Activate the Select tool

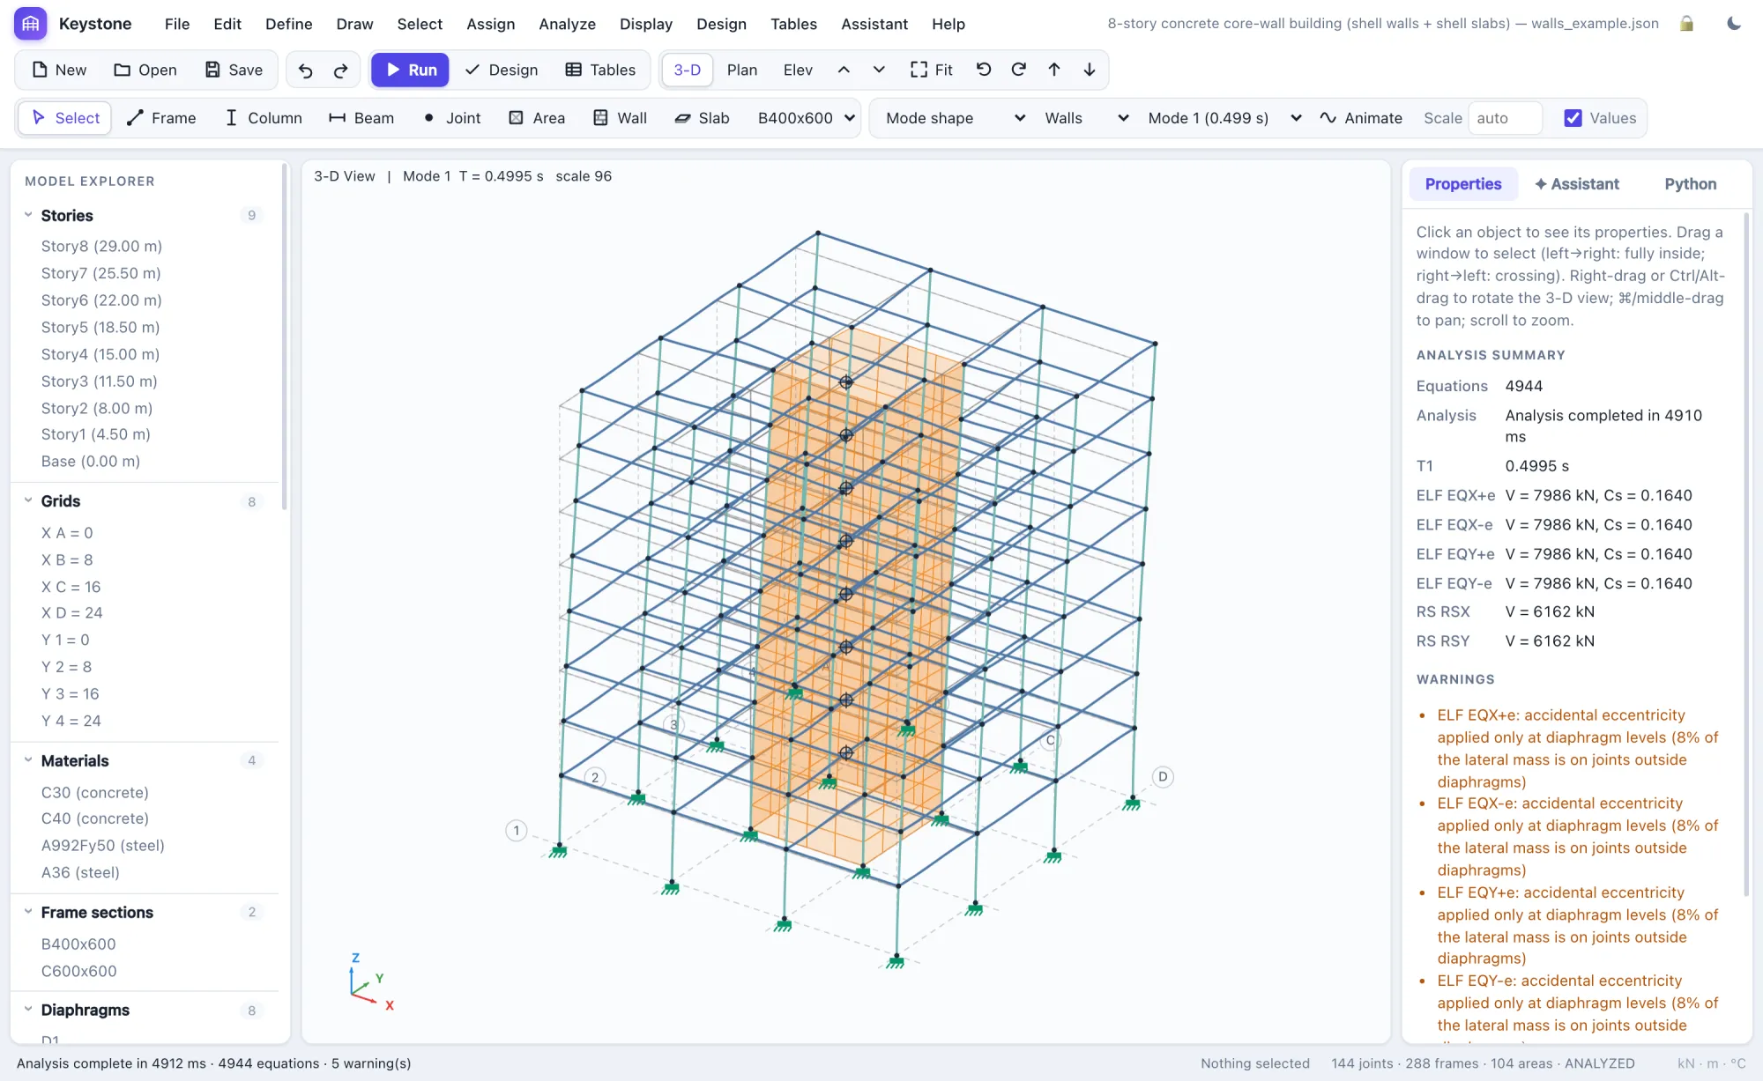tap(65, 118)
